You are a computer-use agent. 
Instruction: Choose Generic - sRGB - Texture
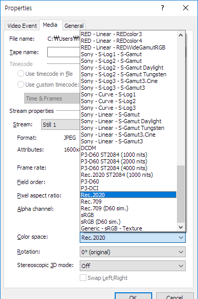129,228
